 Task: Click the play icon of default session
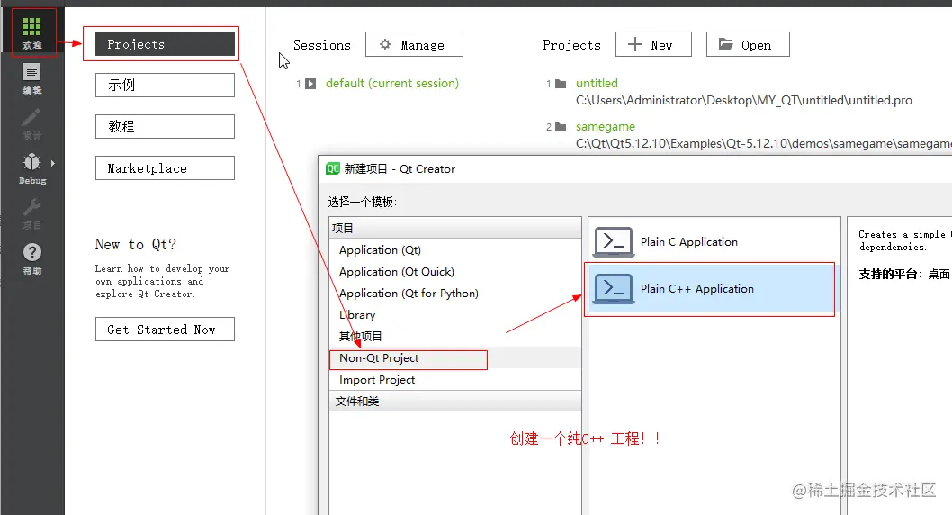point(310,84)
